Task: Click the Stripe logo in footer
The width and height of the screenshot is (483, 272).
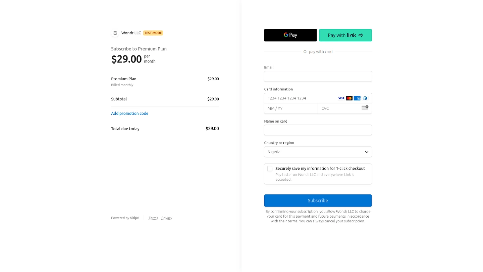Action: (135, 218)
